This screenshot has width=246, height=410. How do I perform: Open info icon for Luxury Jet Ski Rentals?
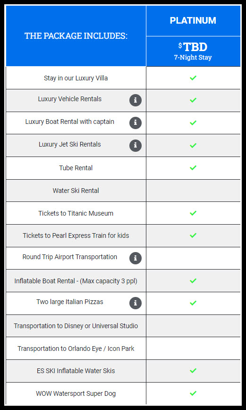click(135, 146)
